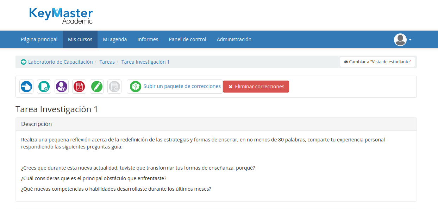Open the user avatar dropdown menu
Image resolution: width=438 pixels, height=209 pixels.
coord(400,40)
